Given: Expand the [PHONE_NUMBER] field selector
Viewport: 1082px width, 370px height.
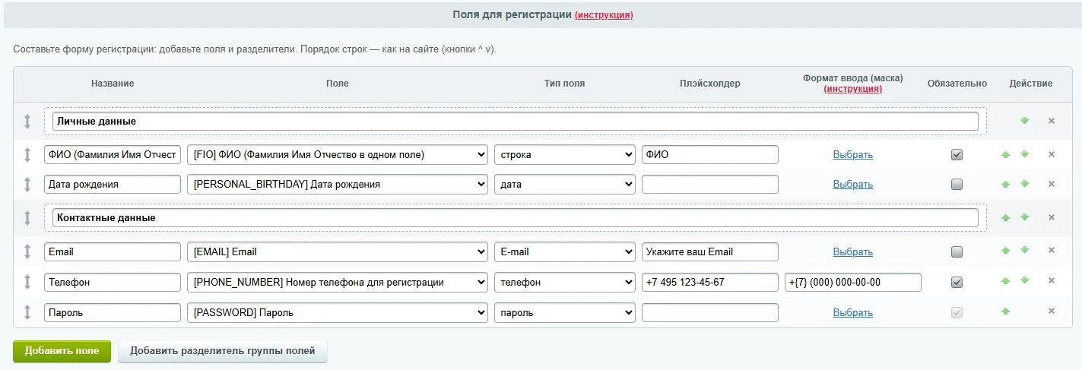Looking at the screenshot, I should (x=338, y=282).
